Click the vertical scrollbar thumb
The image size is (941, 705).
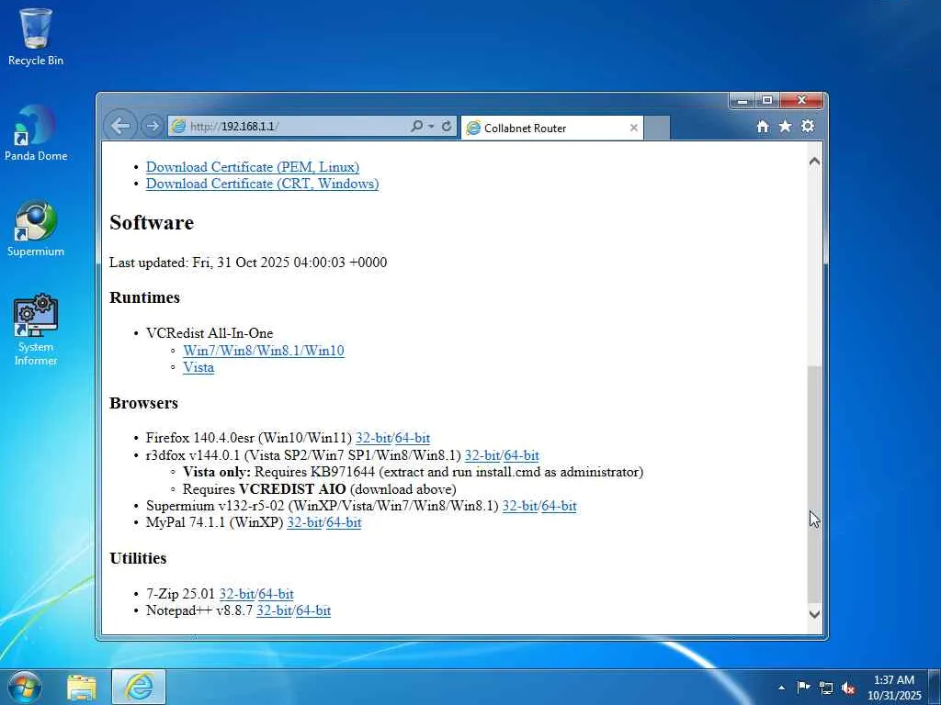point(814,485)
